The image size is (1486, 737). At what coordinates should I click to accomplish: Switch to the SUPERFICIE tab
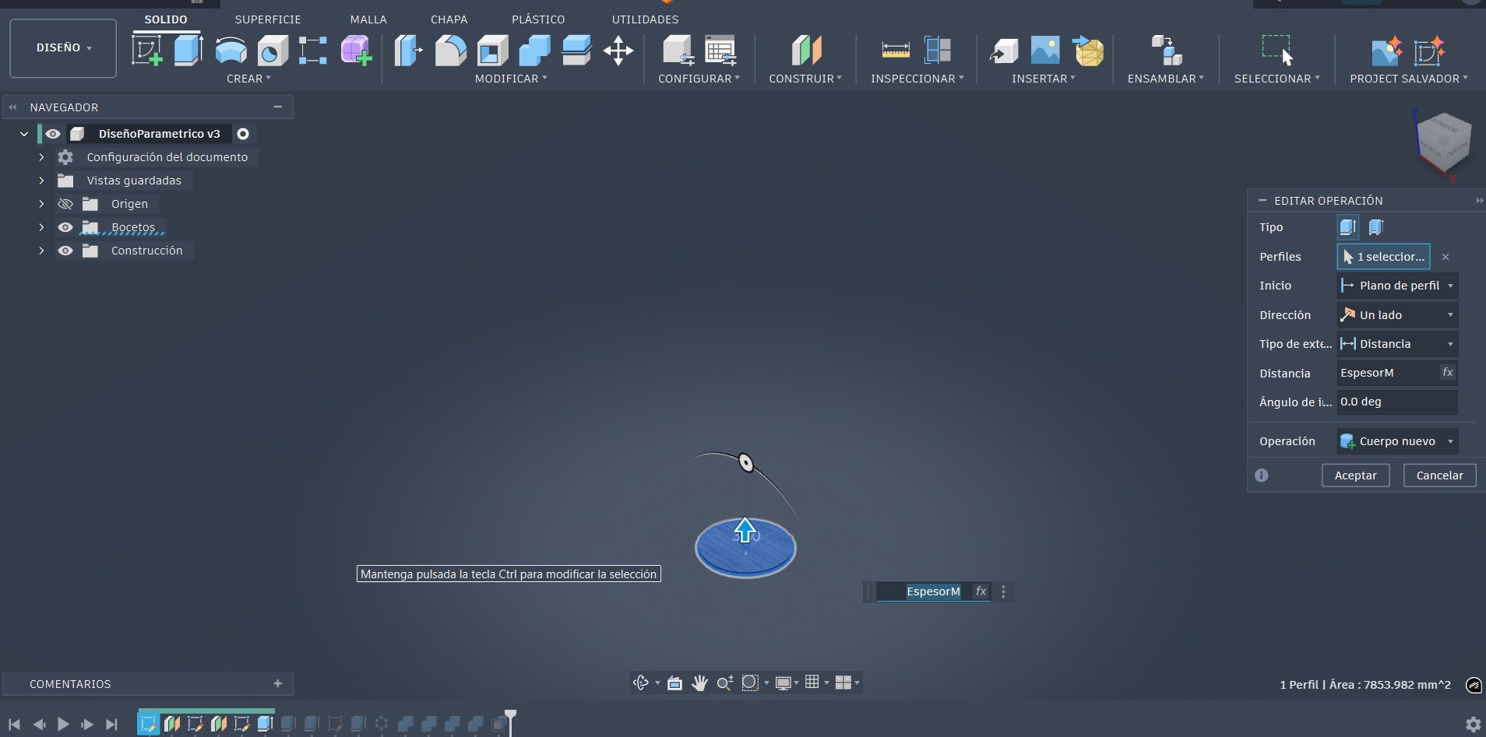268,19
